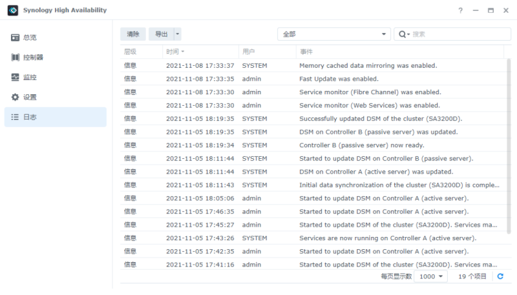Select 'Service monitor (Web Services) was enabled.' row

tap(313, 105)
